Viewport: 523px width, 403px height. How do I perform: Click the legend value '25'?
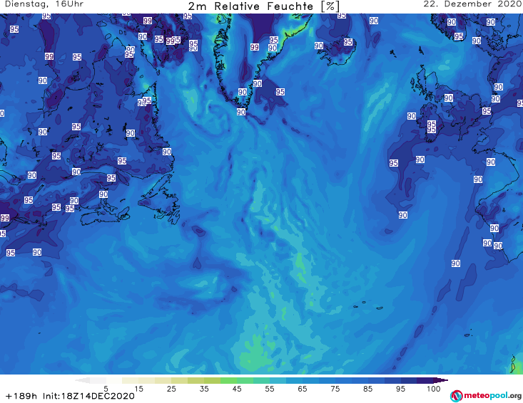(x=171, y=388)
